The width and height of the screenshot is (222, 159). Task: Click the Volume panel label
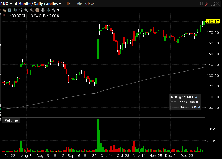11,120
